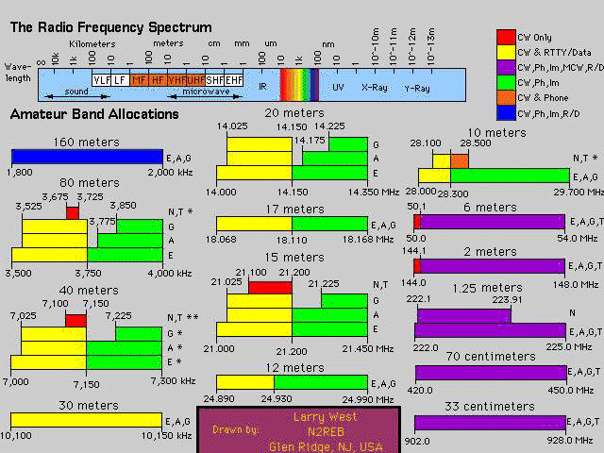Click the "Glen Ridge, NJ, USA" text
This screenshot has height=453, width=604.
326,446
